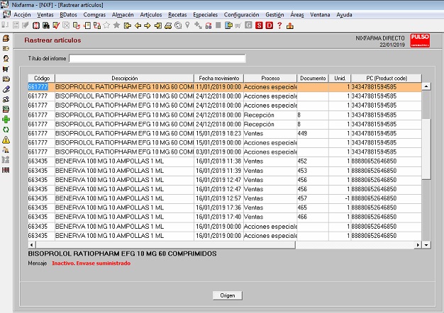The width and height of the screenshot is (444, 313).
Task: Click the Origen button
Action: pyautogui.click(x=228, y=295)
